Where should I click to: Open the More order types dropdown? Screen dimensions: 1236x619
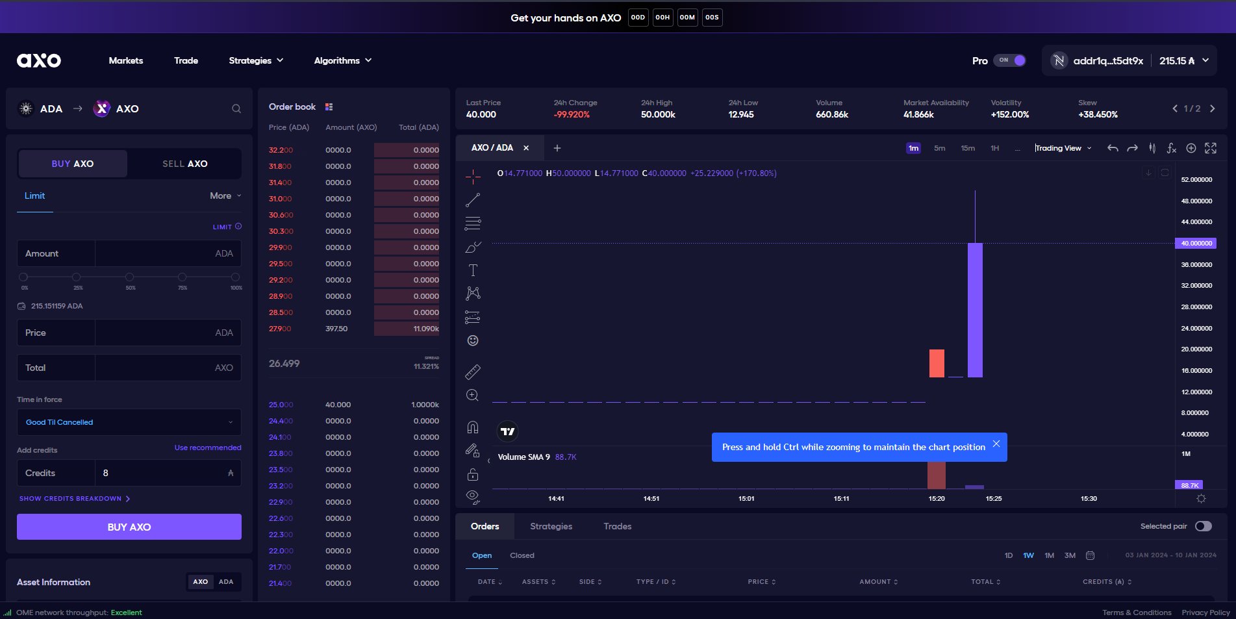coord(225,196)
